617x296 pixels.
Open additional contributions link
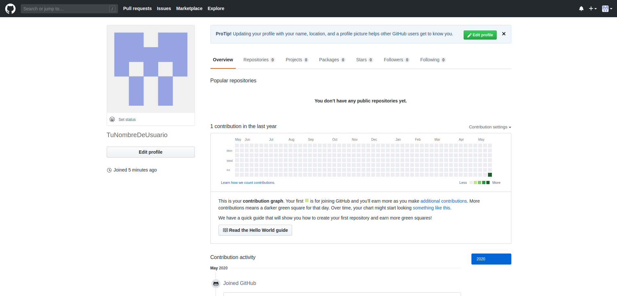[444, 201]
